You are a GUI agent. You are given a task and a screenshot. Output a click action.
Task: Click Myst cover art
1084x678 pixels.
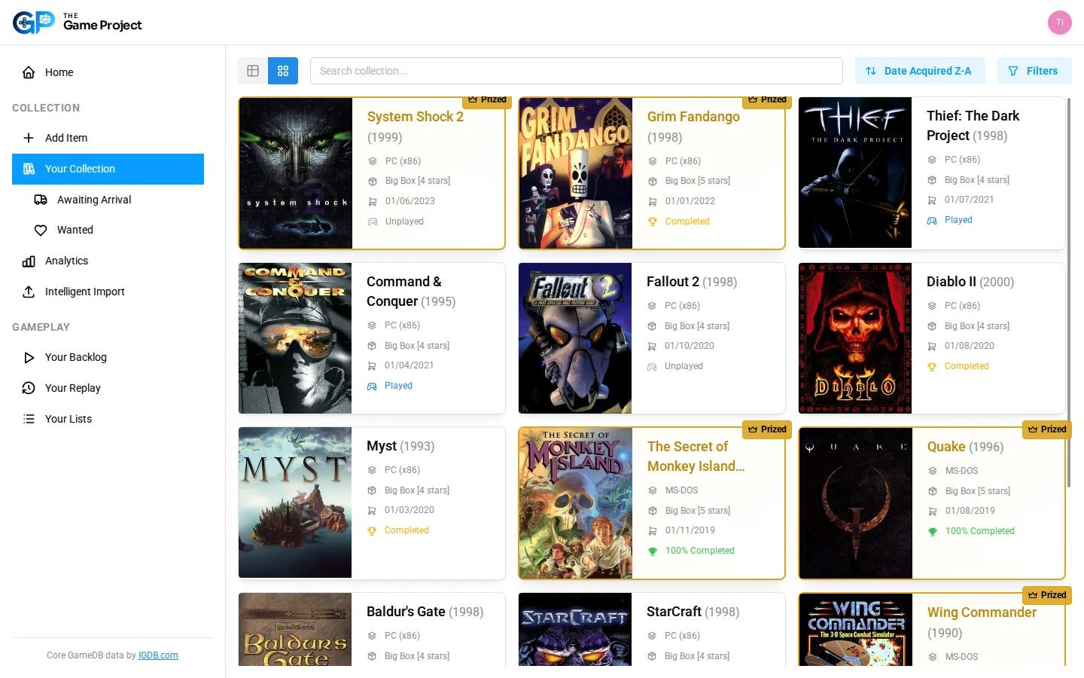(295, 502)
